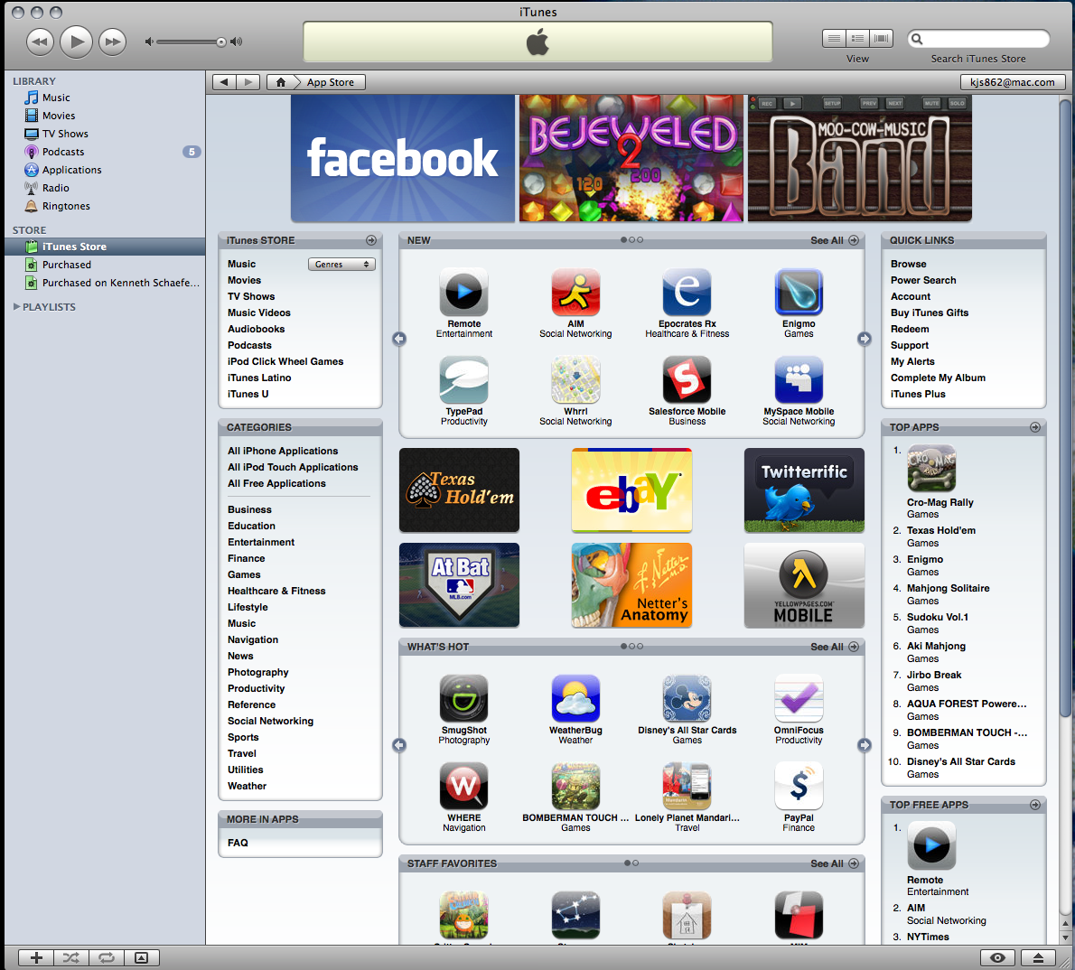
Task: Click the Search iTunes Store field
Action: click(978, 39)
